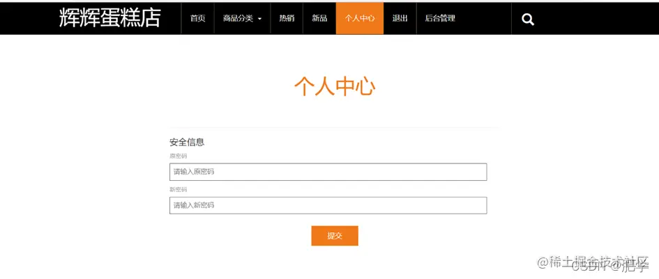Click 退出 to log out
Viewport: 659px width, 279px height.
400,19
